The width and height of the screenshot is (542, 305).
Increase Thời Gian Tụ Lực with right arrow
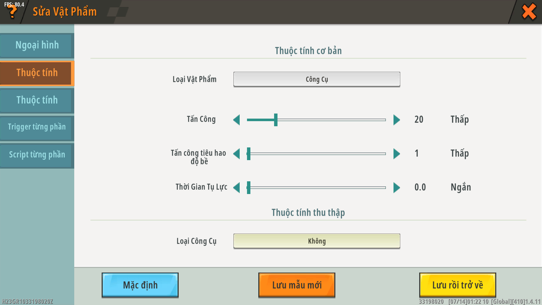(x=396, y=188)
